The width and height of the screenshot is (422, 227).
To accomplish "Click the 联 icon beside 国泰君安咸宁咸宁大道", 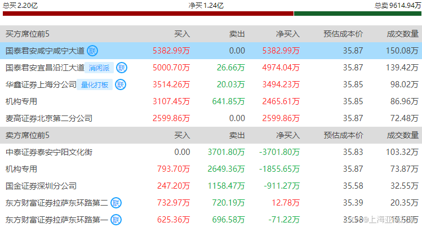I will (x=92, y=51).
